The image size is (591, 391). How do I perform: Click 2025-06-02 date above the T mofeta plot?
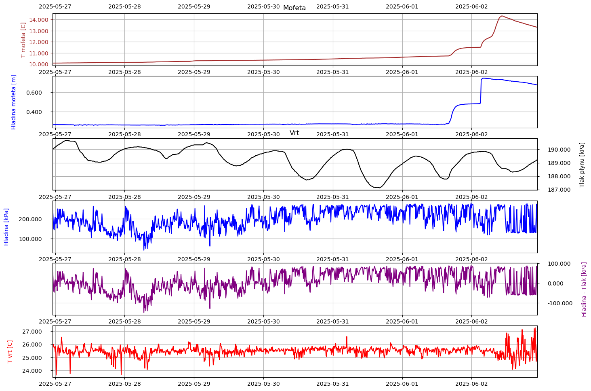[471, 6]
